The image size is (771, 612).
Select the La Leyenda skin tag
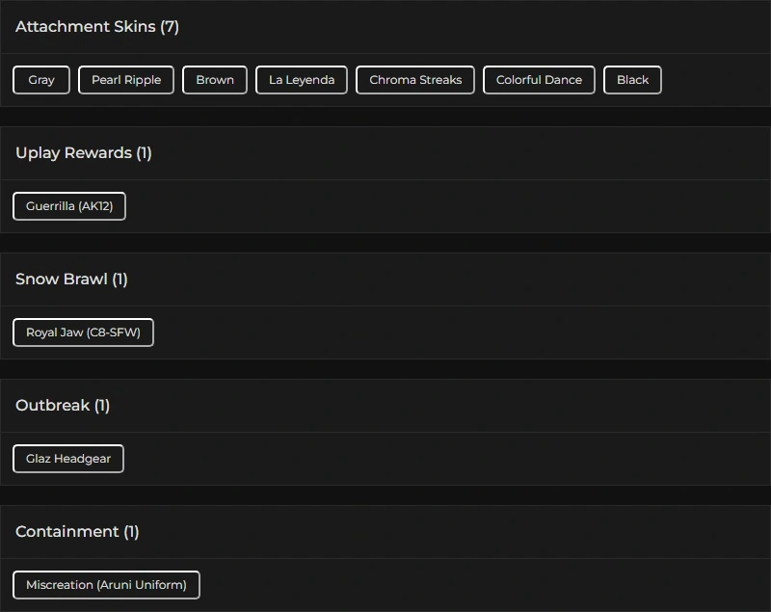[x=302, y=80]
